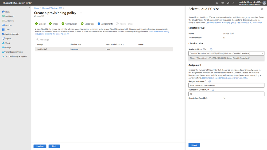Screen dimensions: 267x150
Task: Open portal settings gear icon
Action: pos(222,3)
